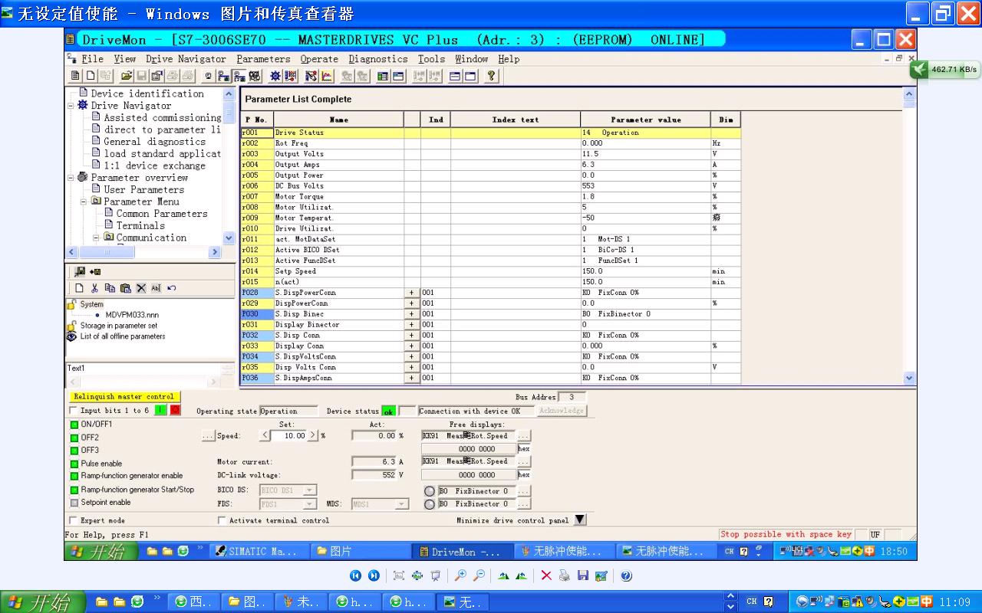Expand the index of parameter P028
Viewport: 982px width, 613px height.
click(x=412, y=293)
